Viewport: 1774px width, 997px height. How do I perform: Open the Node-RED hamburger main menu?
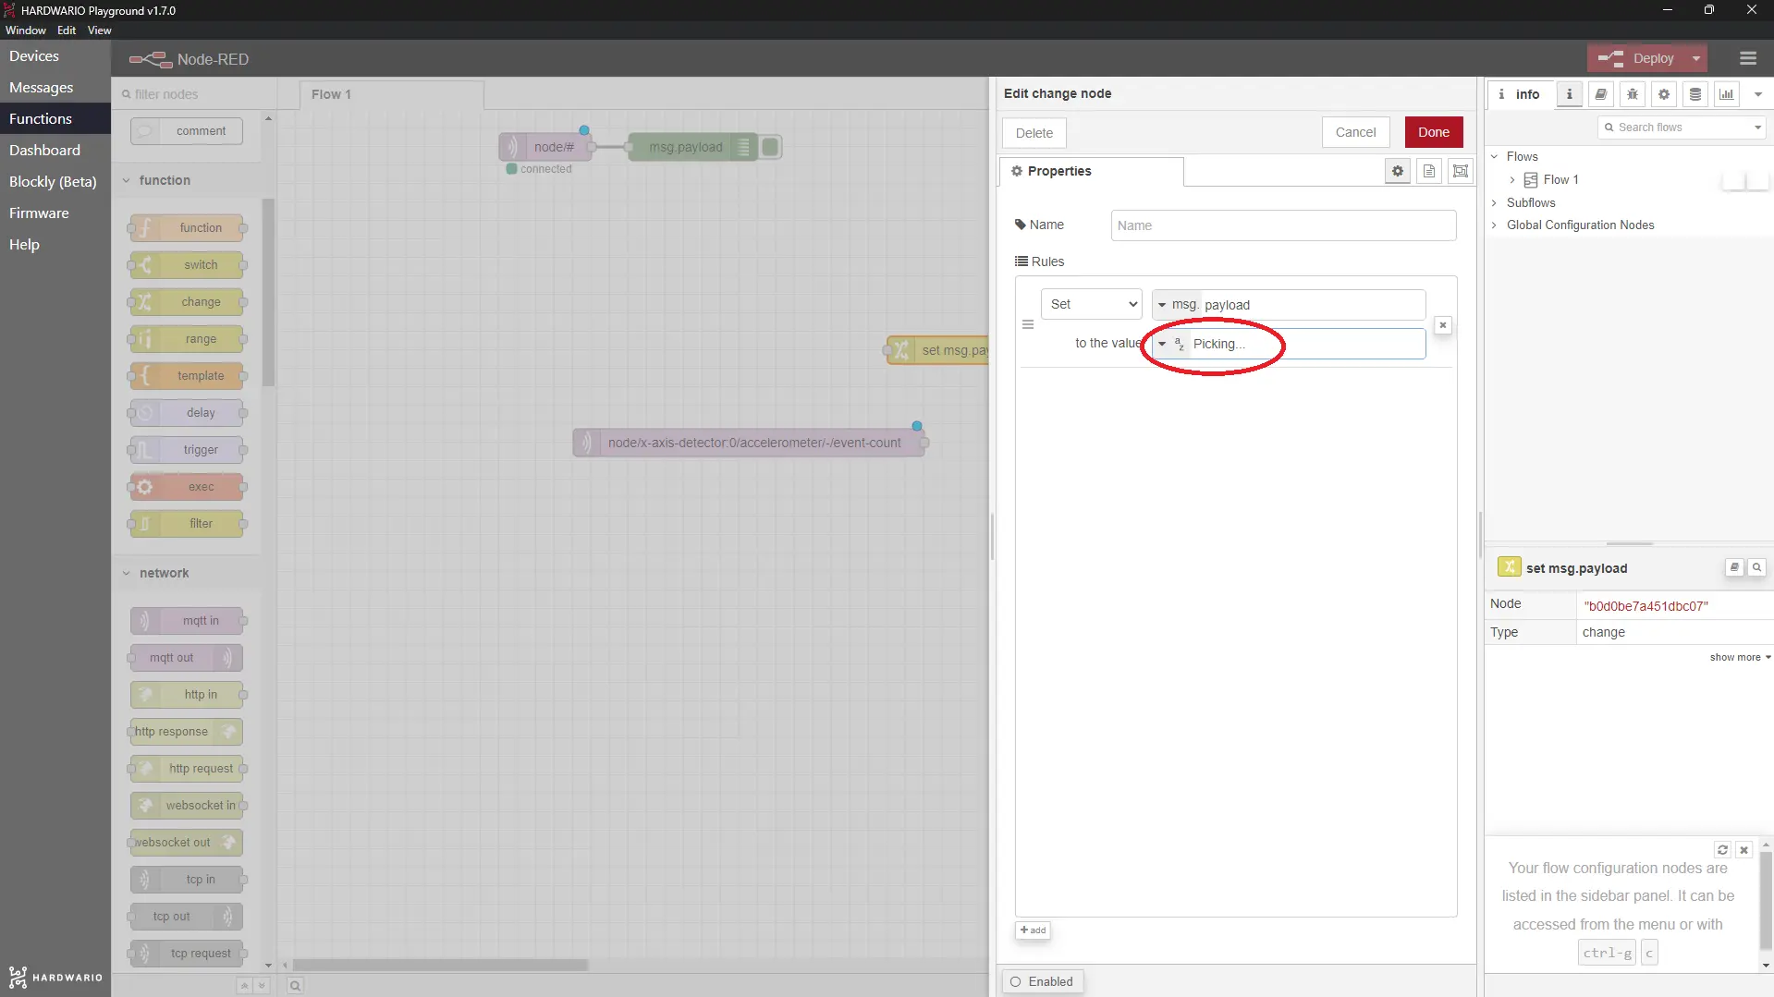click(x=1747, y=58)
